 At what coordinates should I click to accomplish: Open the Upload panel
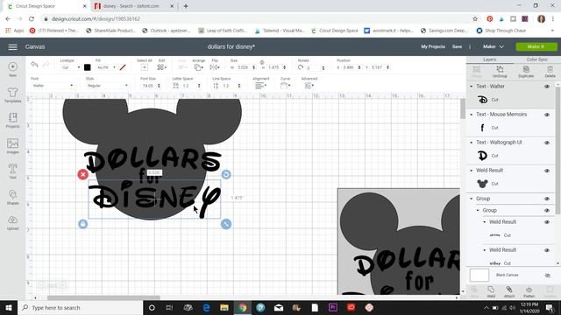pos(12,222)
